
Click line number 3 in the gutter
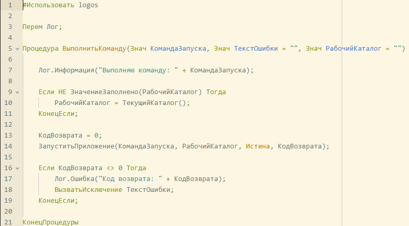coord(10,27)
